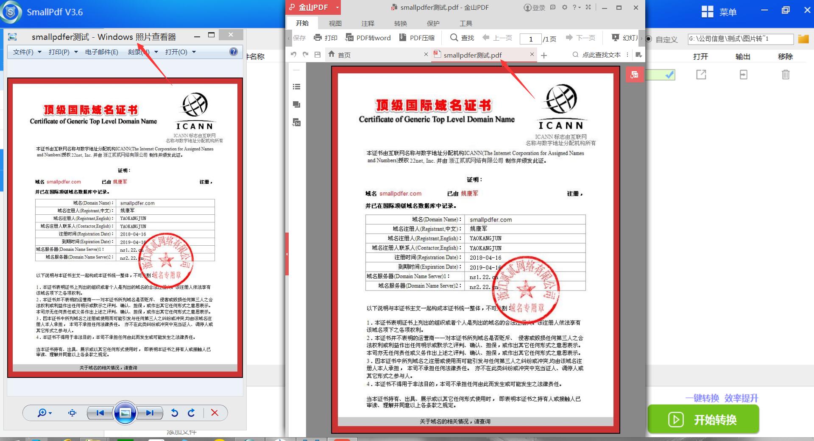The height and width of the screenshot is (441, 814).
Task: Delete the image with red X icon
Action: coord(215,413)
